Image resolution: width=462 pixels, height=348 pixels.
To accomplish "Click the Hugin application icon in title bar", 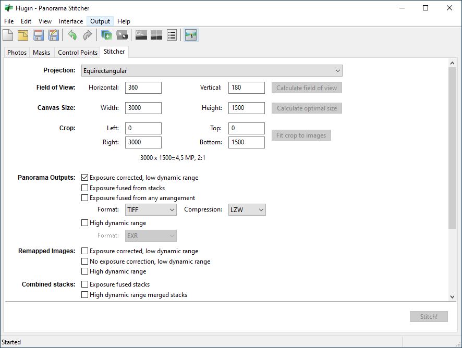I will [x=8, y=8].
